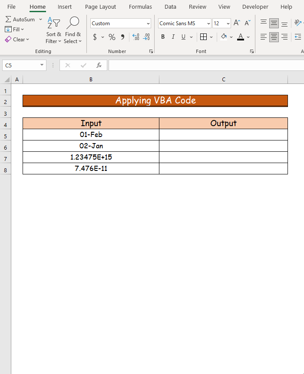Open the Fill options

point(14,29)
